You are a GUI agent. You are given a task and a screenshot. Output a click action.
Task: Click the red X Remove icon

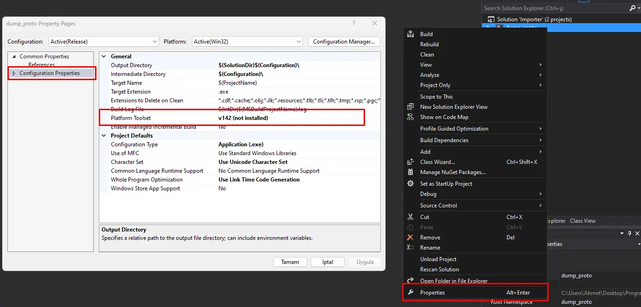tap(410, 238)
